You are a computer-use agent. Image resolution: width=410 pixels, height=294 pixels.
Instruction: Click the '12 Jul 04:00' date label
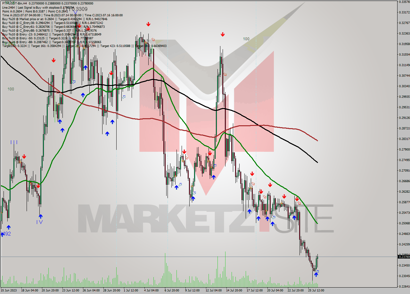pos(214,290)
